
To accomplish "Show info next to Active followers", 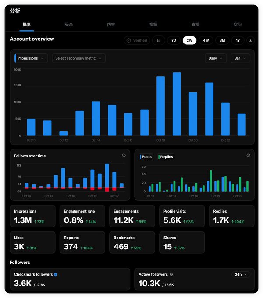I will click(171, 274).
